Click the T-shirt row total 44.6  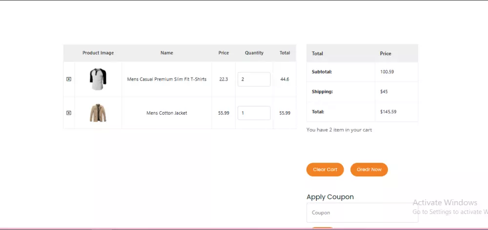(285, 79)
